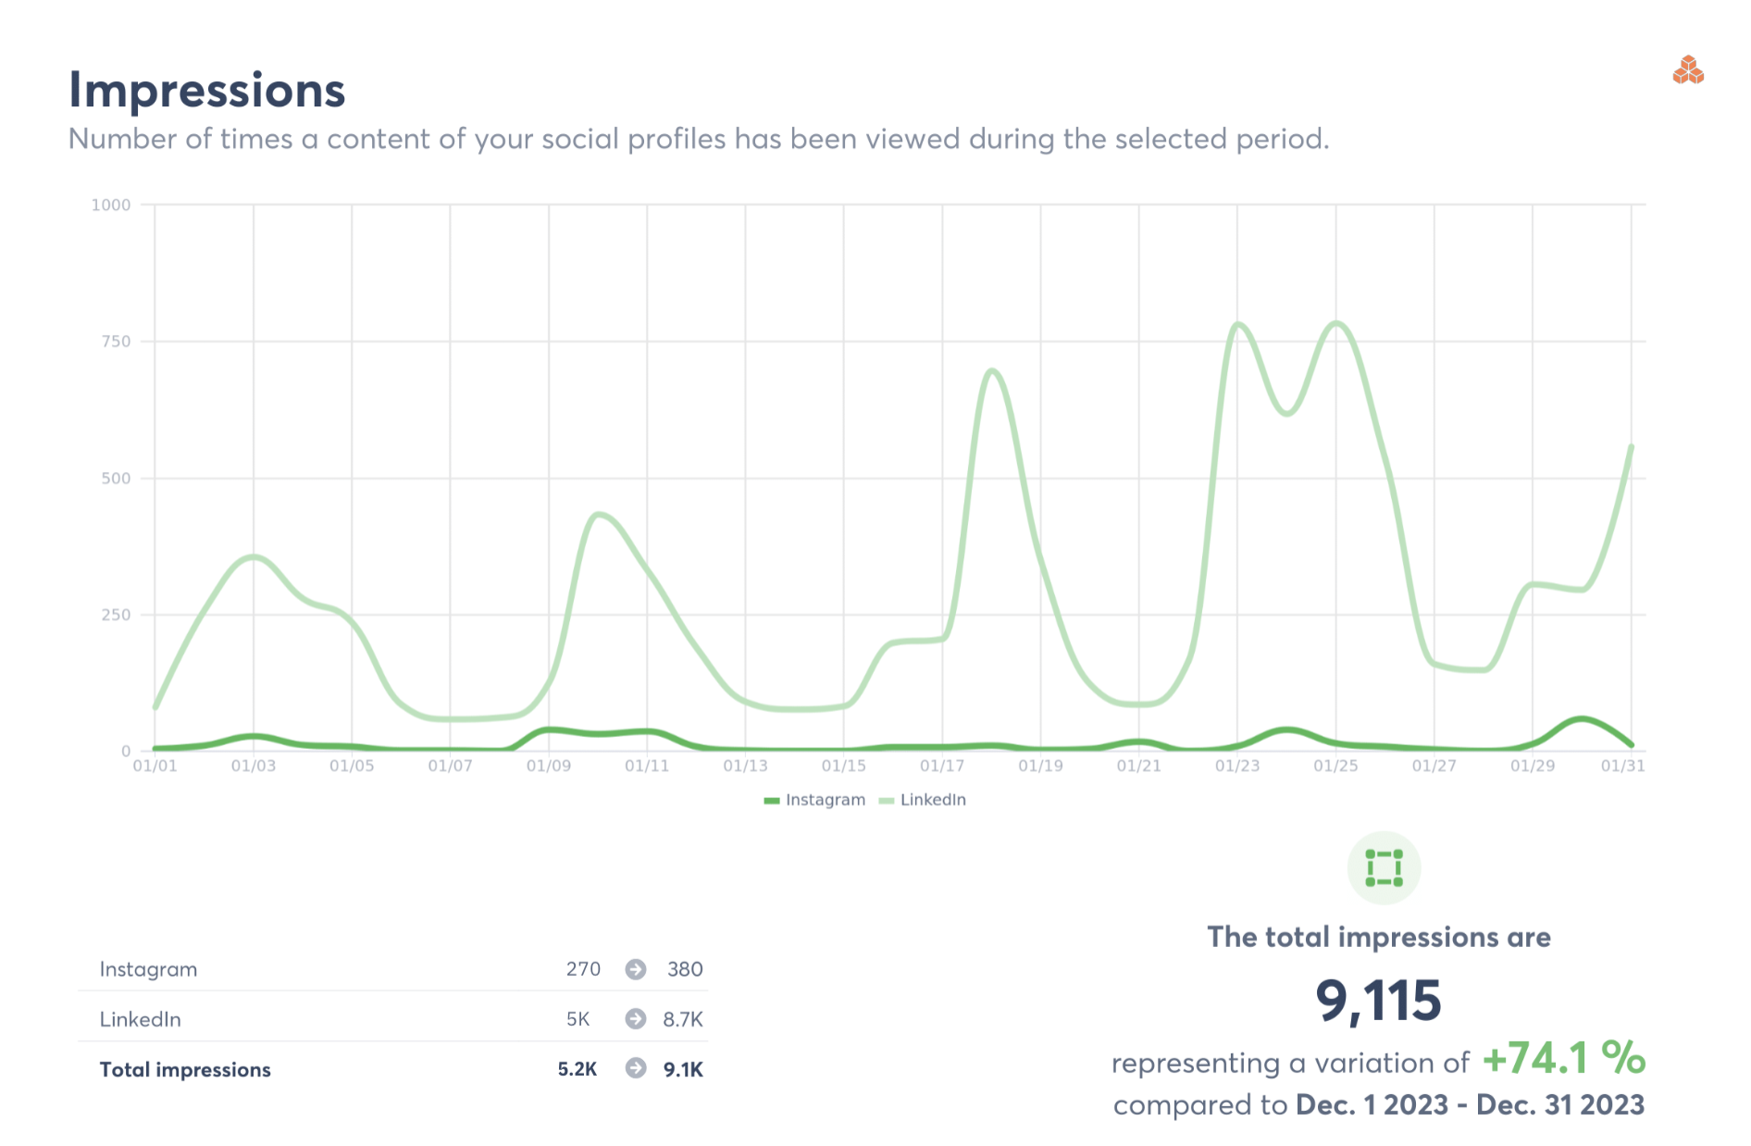Click the LinkedIn legend color swatch

point(887,801)
